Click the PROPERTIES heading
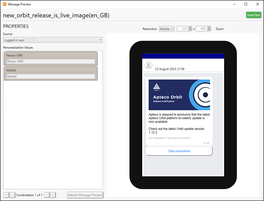 16,26
